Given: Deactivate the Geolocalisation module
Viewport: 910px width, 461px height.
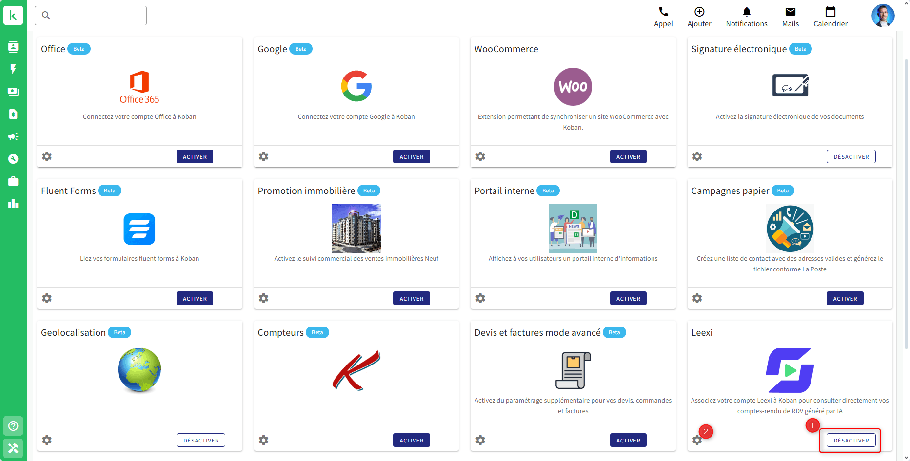Looking at the screenshot, I should click(200, 440).
